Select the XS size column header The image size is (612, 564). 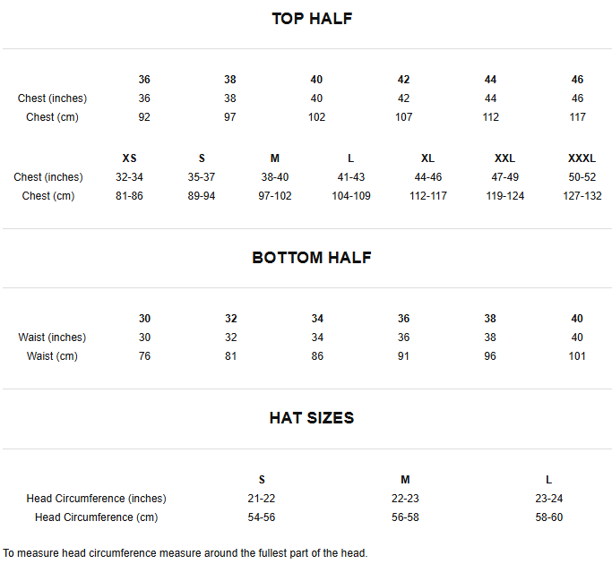pos(129,158)
